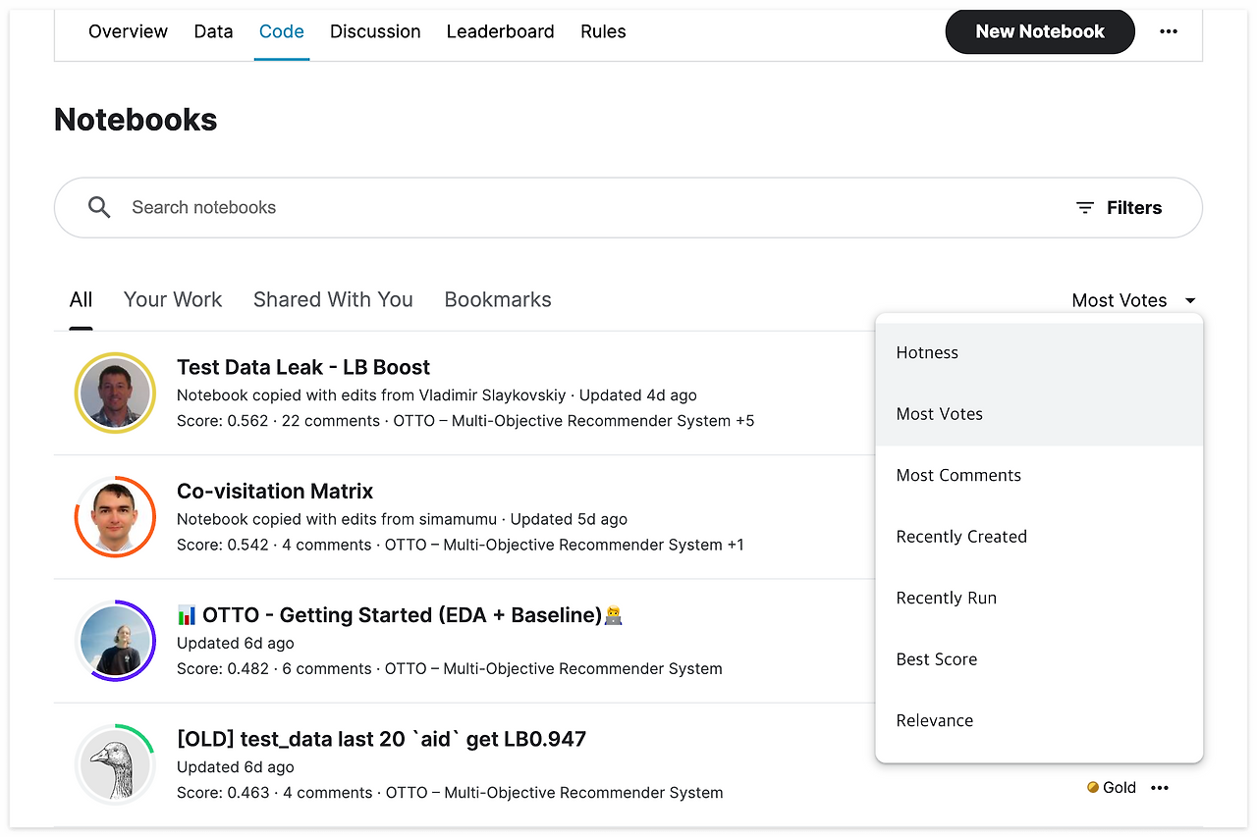
Task: Show the Bookmarks notebooks tab
Action: click(498, 300)
